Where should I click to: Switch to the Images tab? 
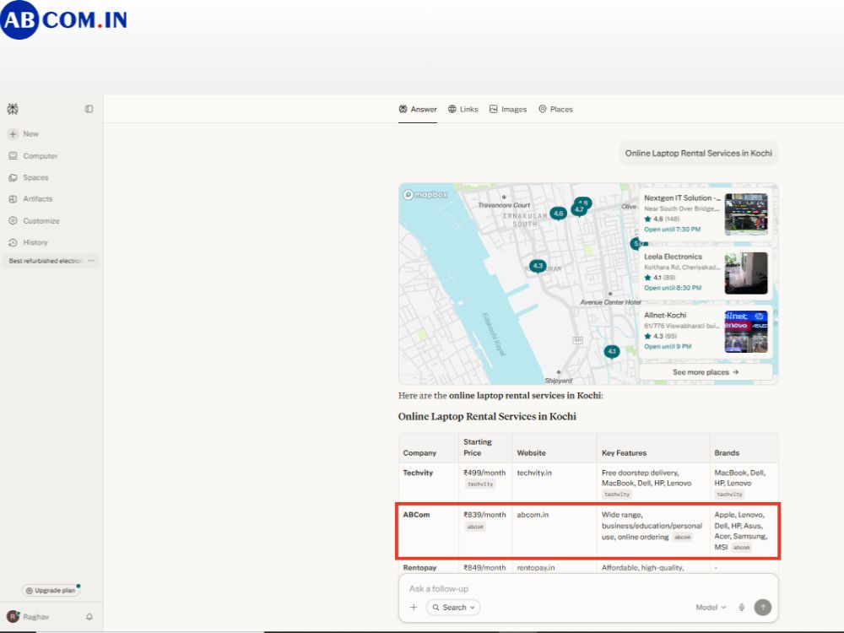508,109
